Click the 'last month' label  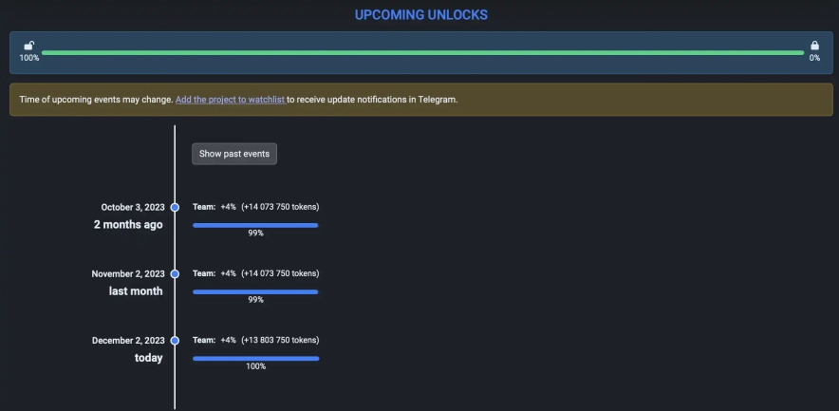136,291
